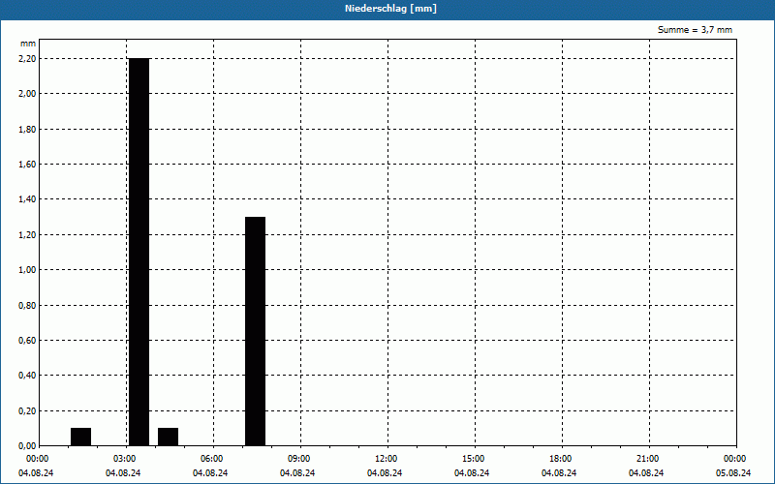Screen dimensions: 775x484
Task: Click the 0,40 y-axis label
Action: click(28, 376)
